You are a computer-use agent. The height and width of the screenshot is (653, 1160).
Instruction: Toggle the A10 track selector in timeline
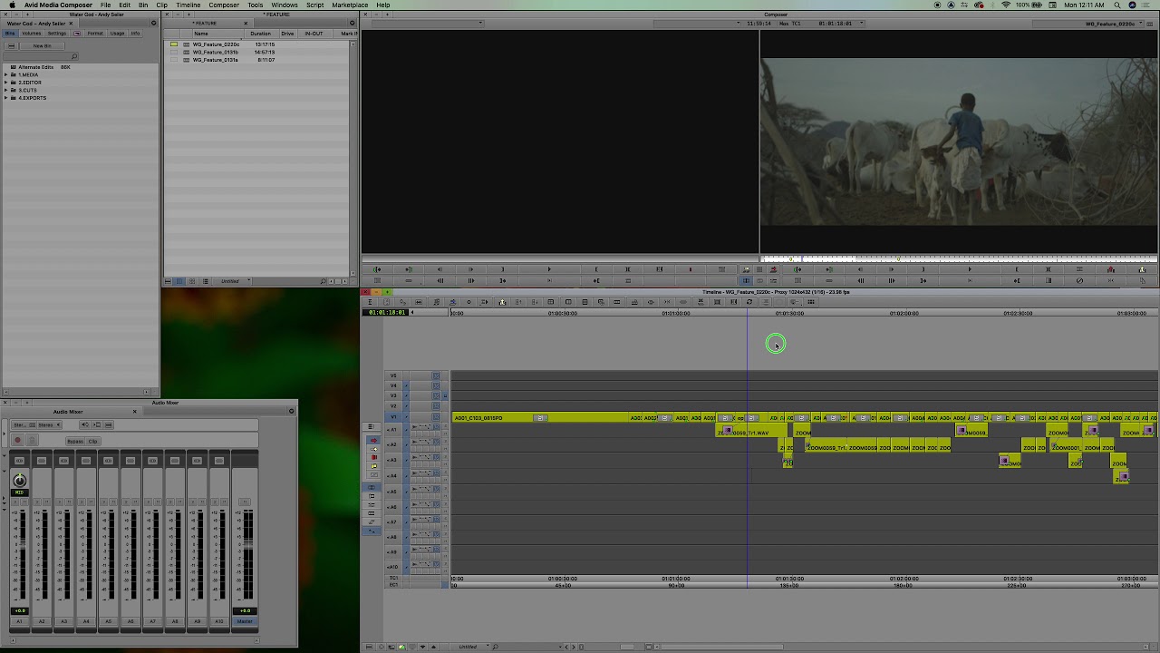click(x=393, y=567)
